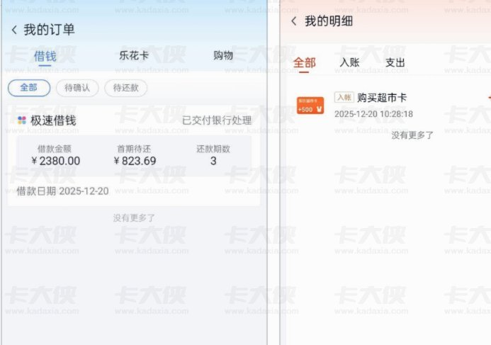Click the 借款日期 2025-12-20 line
The image size is (491, 345).
(x=62, y=191)
